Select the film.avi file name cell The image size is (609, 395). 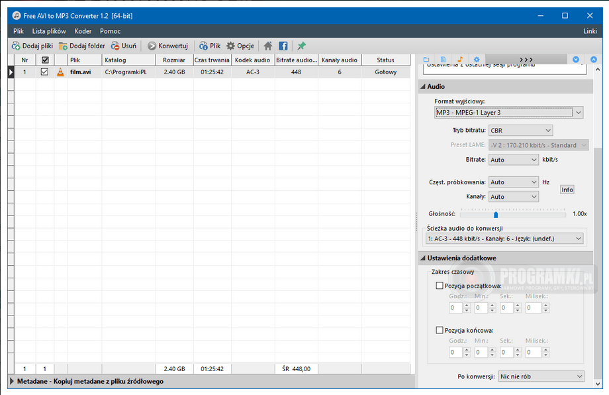(x=84, y=72)
